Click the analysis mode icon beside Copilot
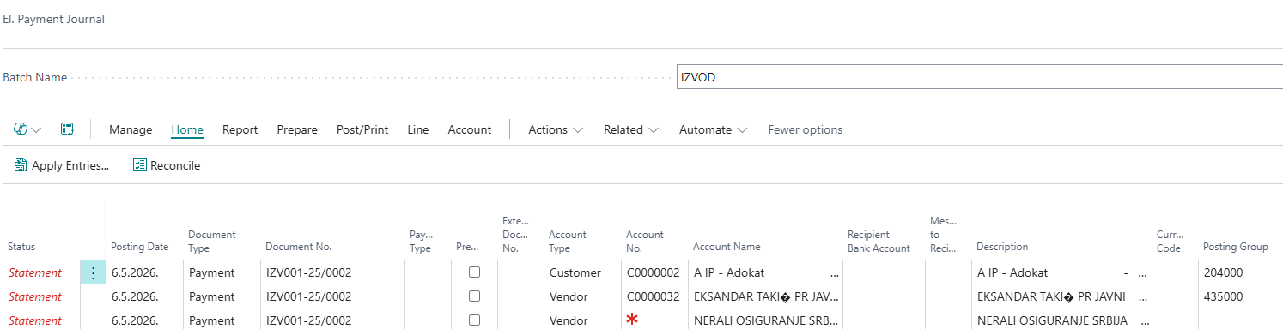 [67, 129]
